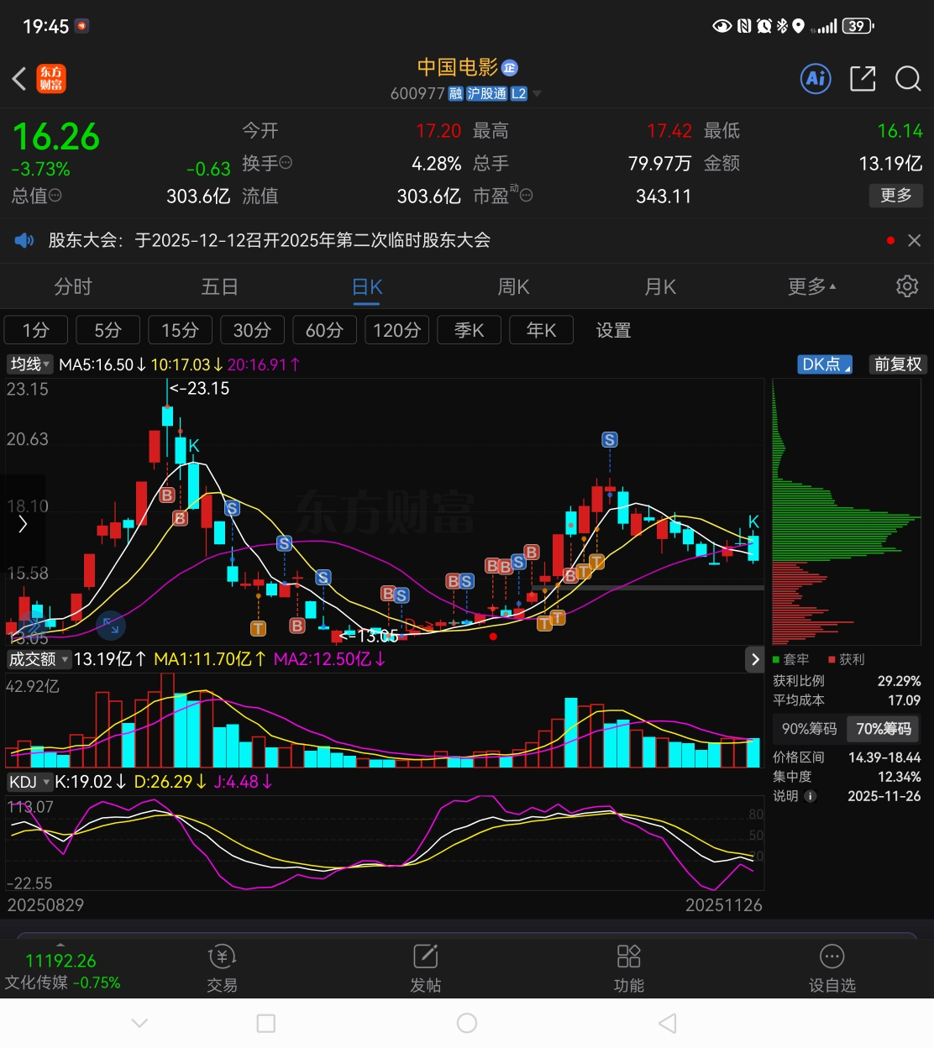Open the 成交额 indicator dropdown

39,659
